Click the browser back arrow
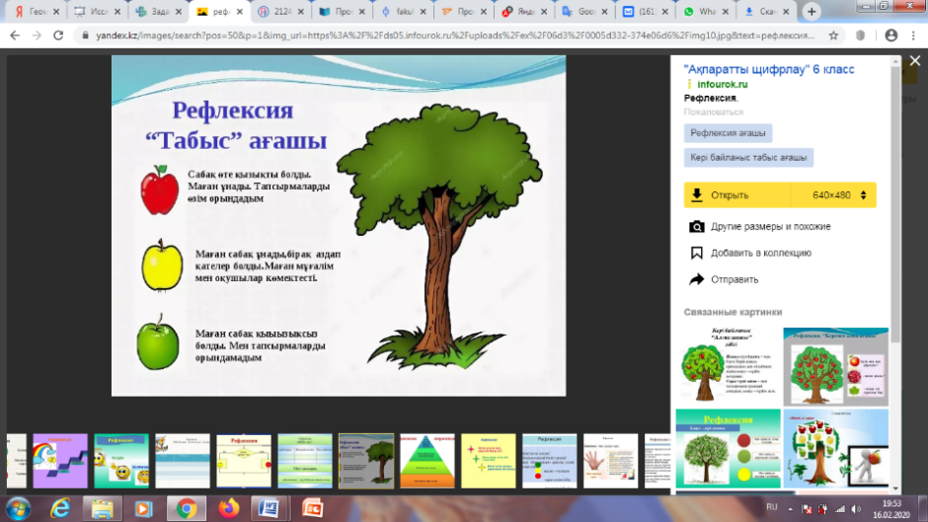This screenshot has height=522, width=928. (14, 35)
